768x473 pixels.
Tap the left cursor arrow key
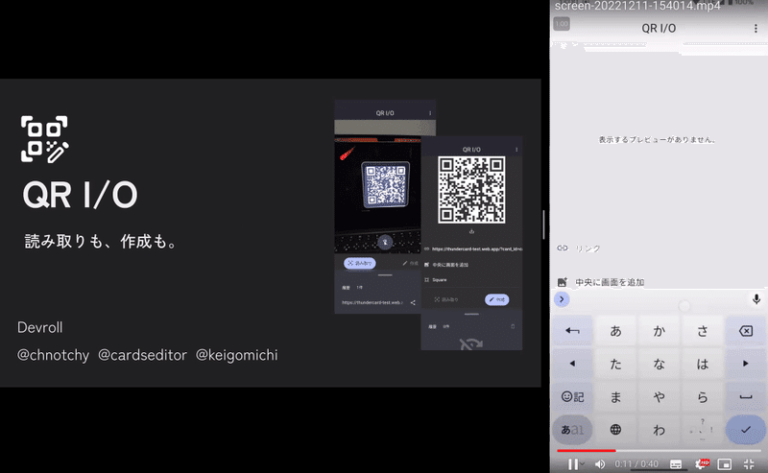pyautogui.click(x=572, y=364)
